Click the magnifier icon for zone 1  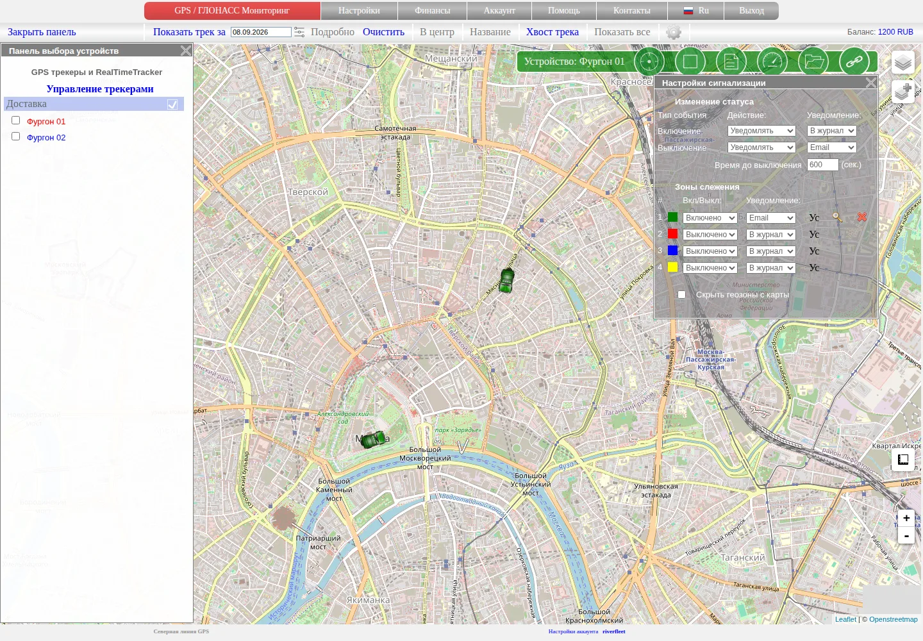pos(837,217)
